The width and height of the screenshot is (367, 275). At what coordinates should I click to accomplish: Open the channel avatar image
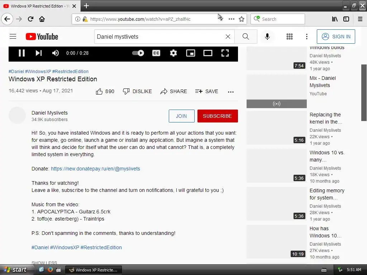pos(17,115)
